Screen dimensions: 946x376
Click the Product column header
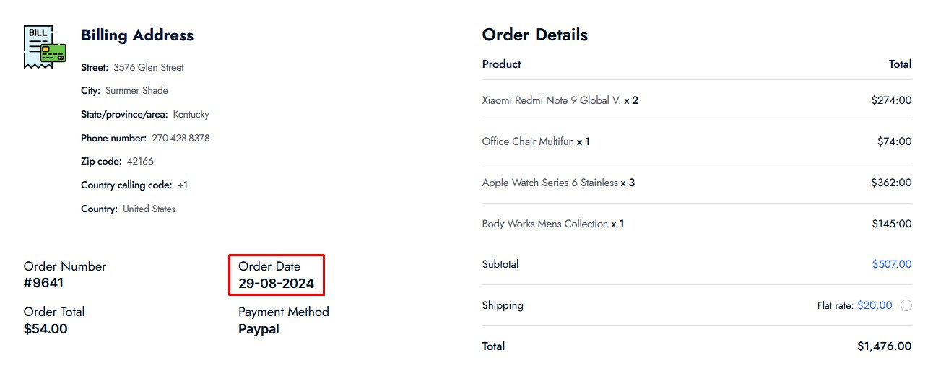(501, 64)
